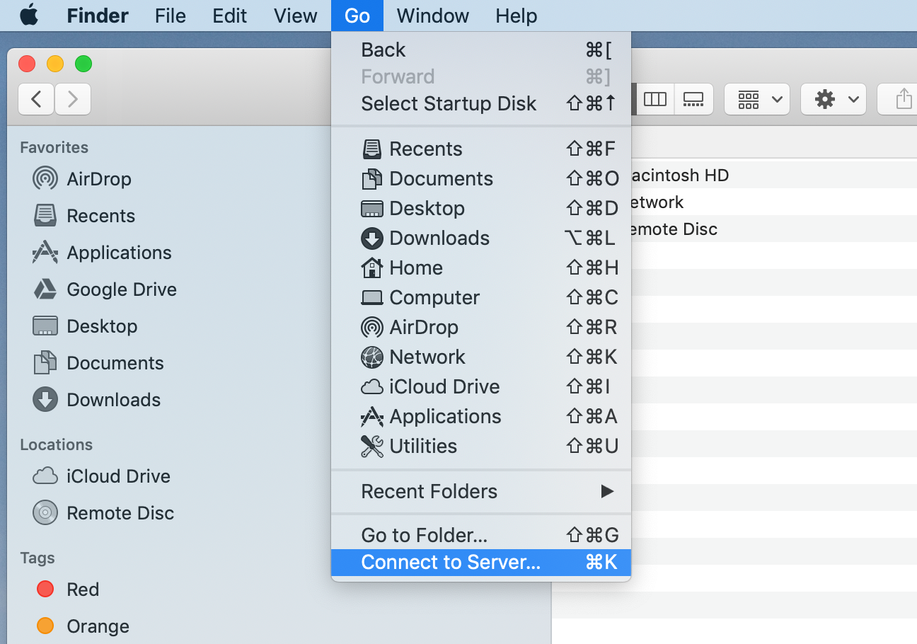Click the AirDrop icon in the Go menu
This screenshot has width=917, height=644.
372,327
